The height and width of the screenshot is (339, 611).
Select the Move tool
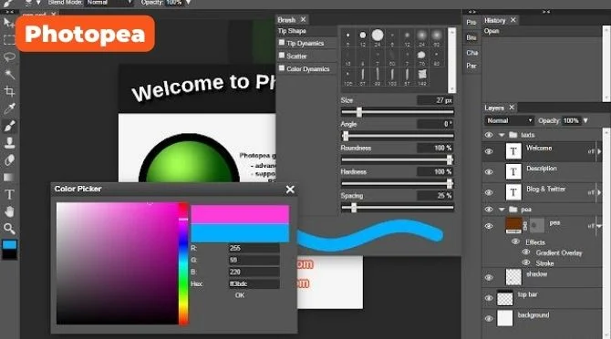tap(8, 23)
